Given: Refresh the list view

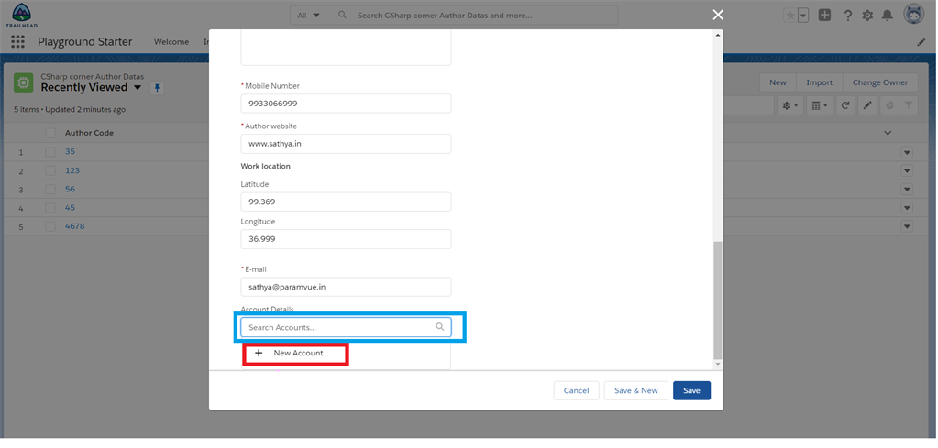Looking at the screenshot, I should coord(845,105).
